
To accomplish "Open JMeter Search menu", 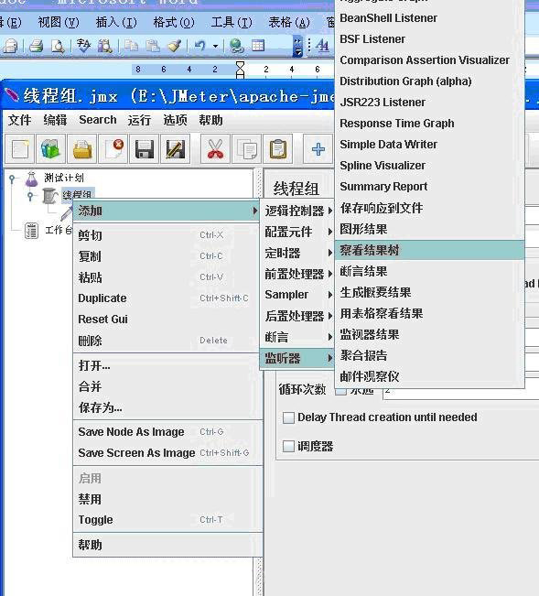I will [x=98, y=120].
